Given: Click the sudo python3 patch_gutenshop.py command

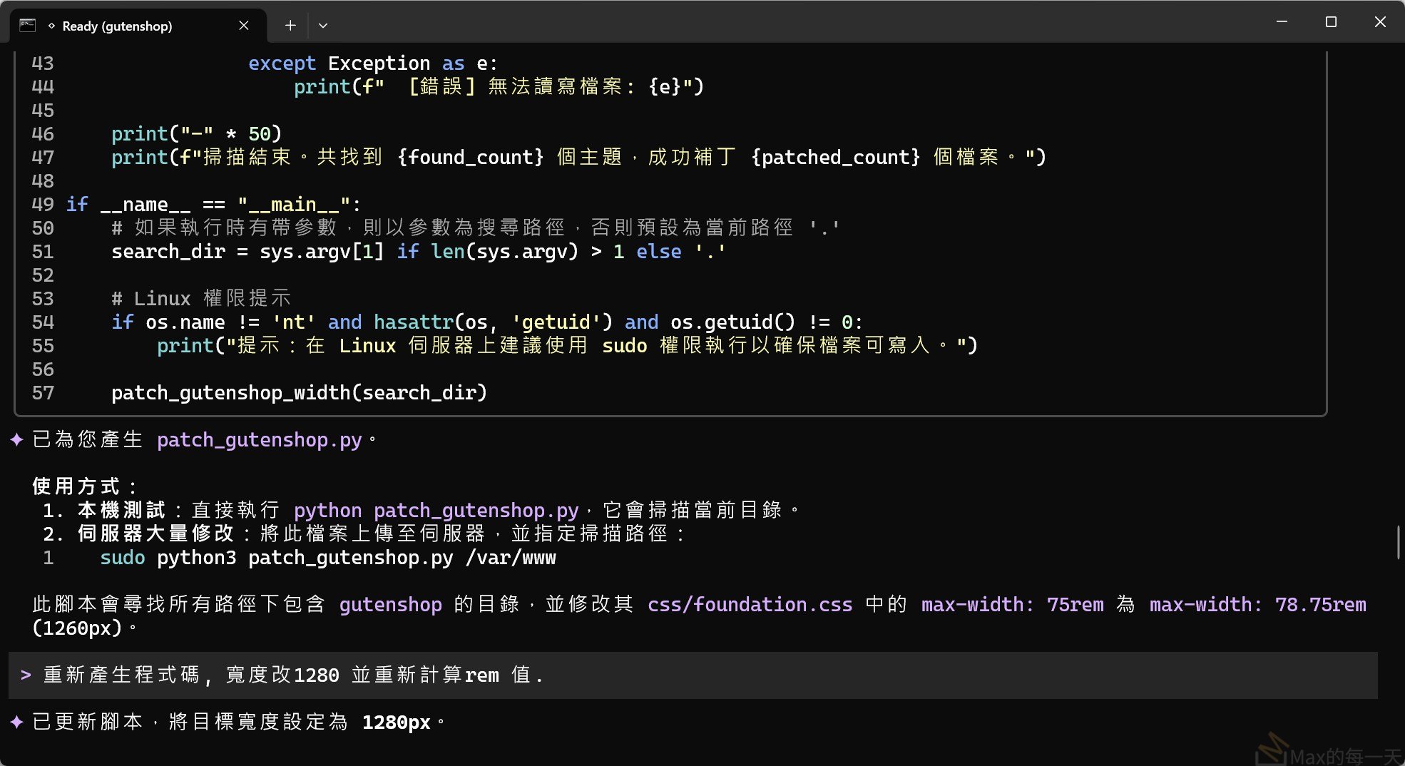Looking at the screenshot, I should tap(327, 558).
